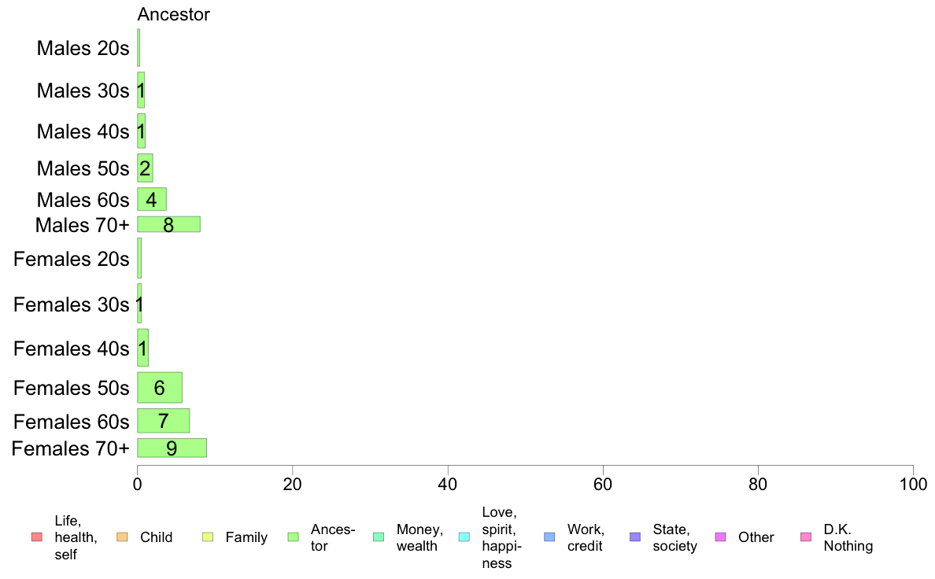Click the Love, spirit, happiness legend swatch
Viewport: 935px width, 579px height.
click(464, 537)
